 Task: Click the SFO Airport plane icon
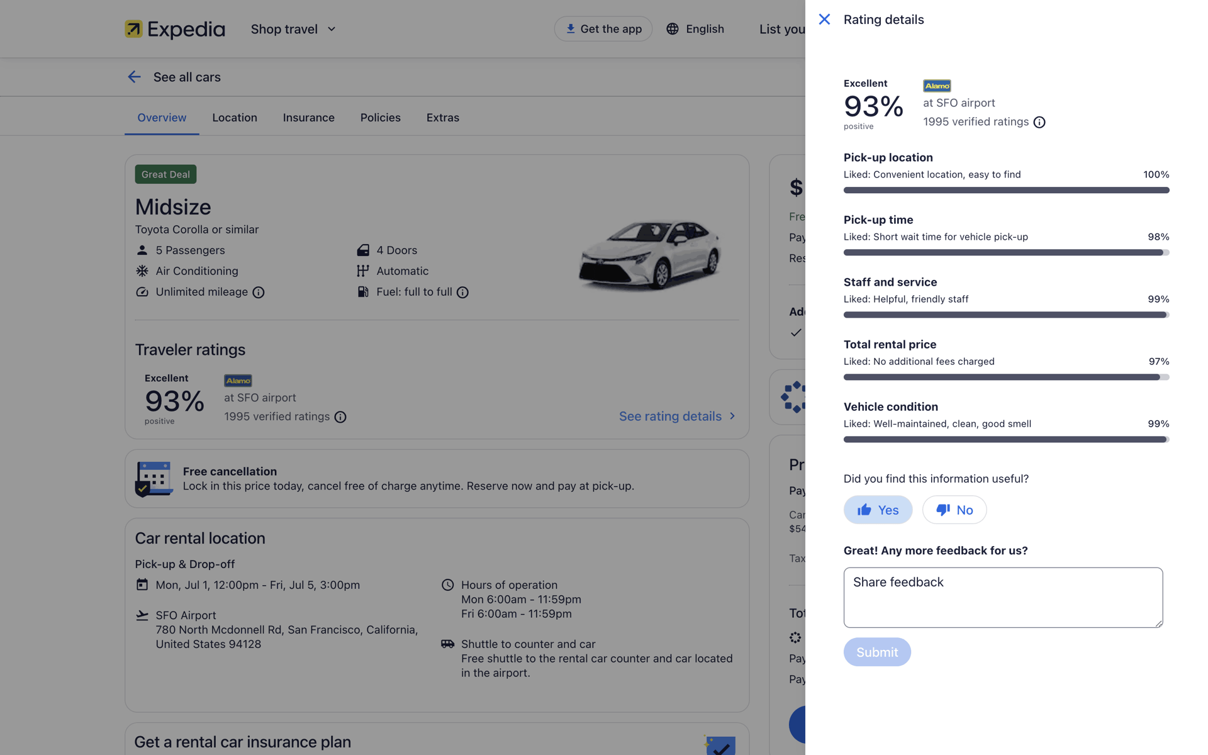(142, 615)
